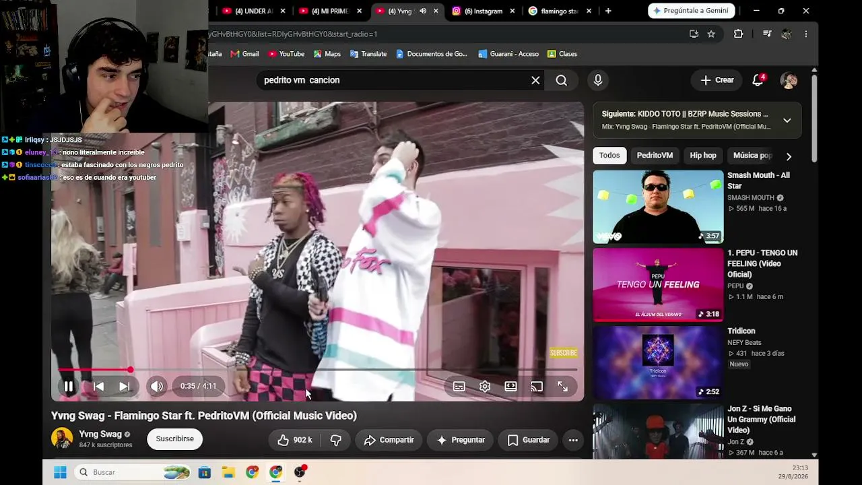Open the 'Tridicon' video title link
Viewport: 862px width, 485px height.
point(741,331)
